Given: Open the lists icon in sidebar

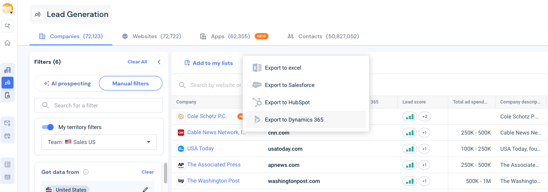Looking at the screenshot, I should [x=7, y=164].
